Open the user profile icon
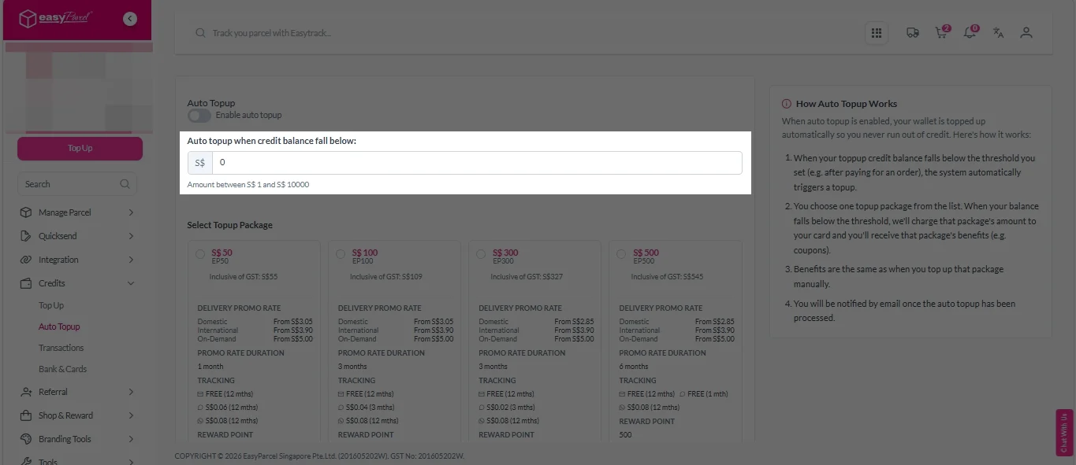 1026,33
